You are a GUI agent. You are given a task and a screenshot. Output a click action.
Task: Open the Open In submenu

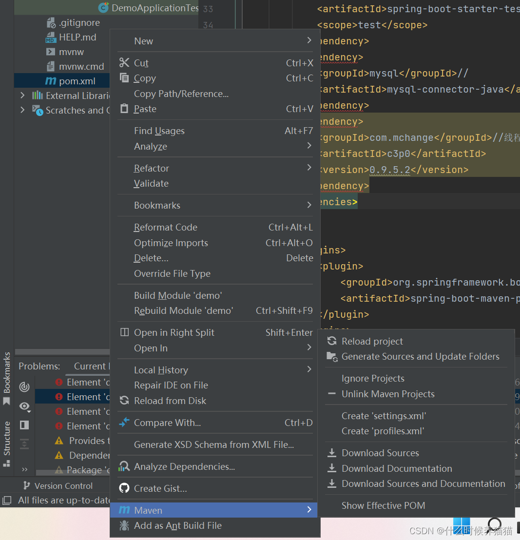(215, 348)
